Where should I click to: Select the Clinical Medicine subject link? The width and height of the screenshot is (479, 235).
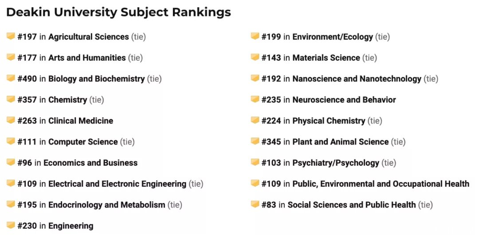point(81,121)
